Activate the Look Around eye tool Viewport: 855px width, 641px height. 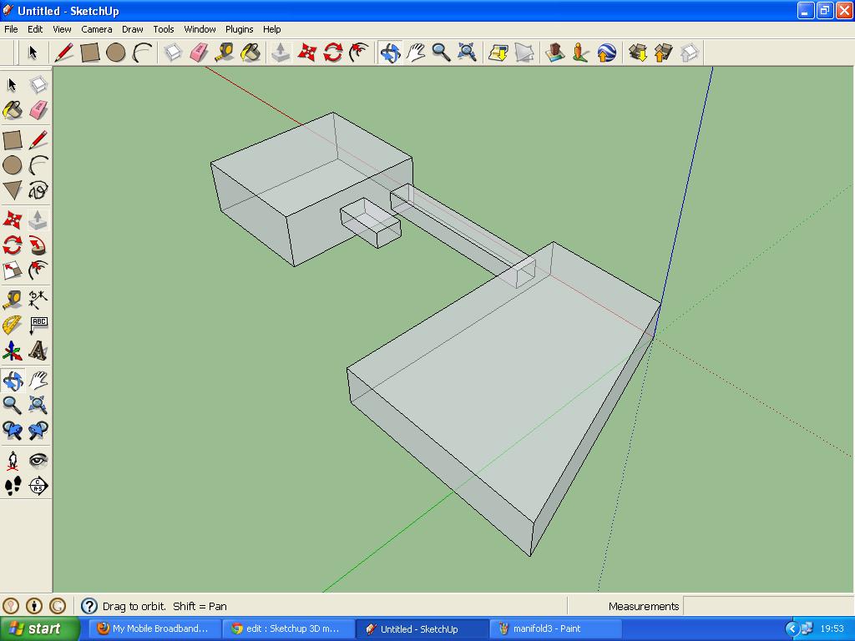38,461
